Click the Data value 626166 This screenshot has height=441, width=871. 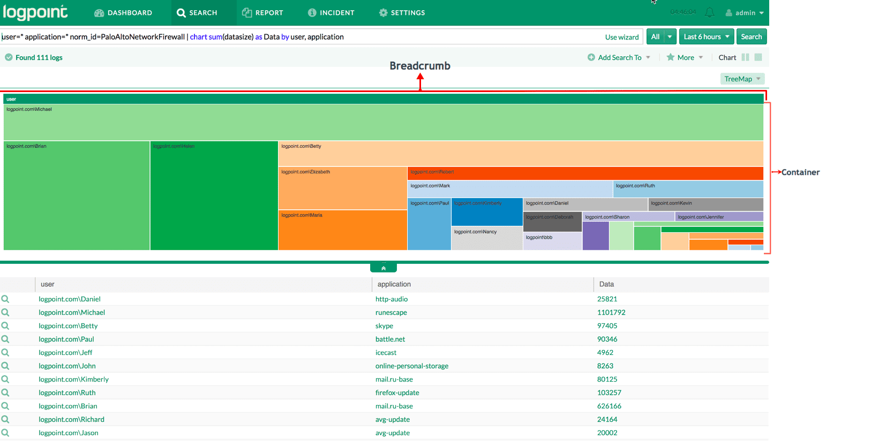610,406
